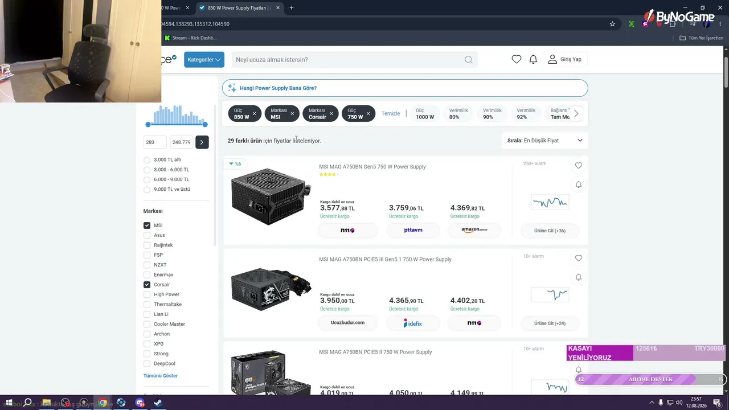Viewport: 729px width, 410px height.
Task: Remove the 750 W power filter chip
Action: coord(368,114)
